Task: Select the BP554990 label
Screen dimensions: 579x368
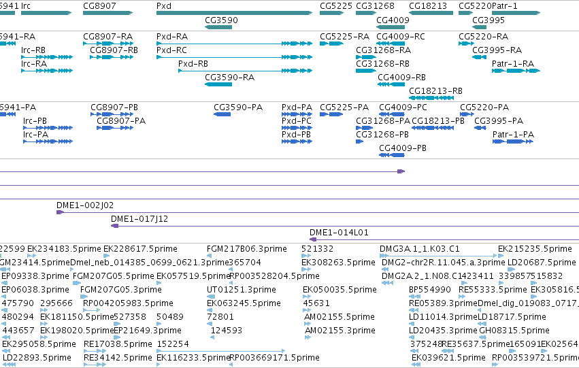Action: coord(430,289)
